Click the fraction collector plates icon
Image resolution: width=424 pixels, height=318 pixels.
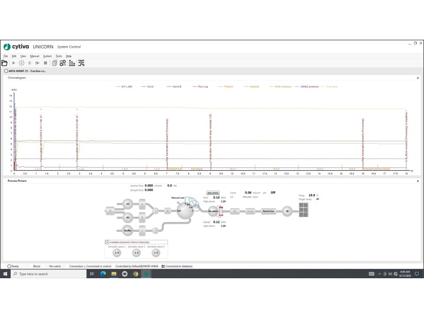(303, 210)
